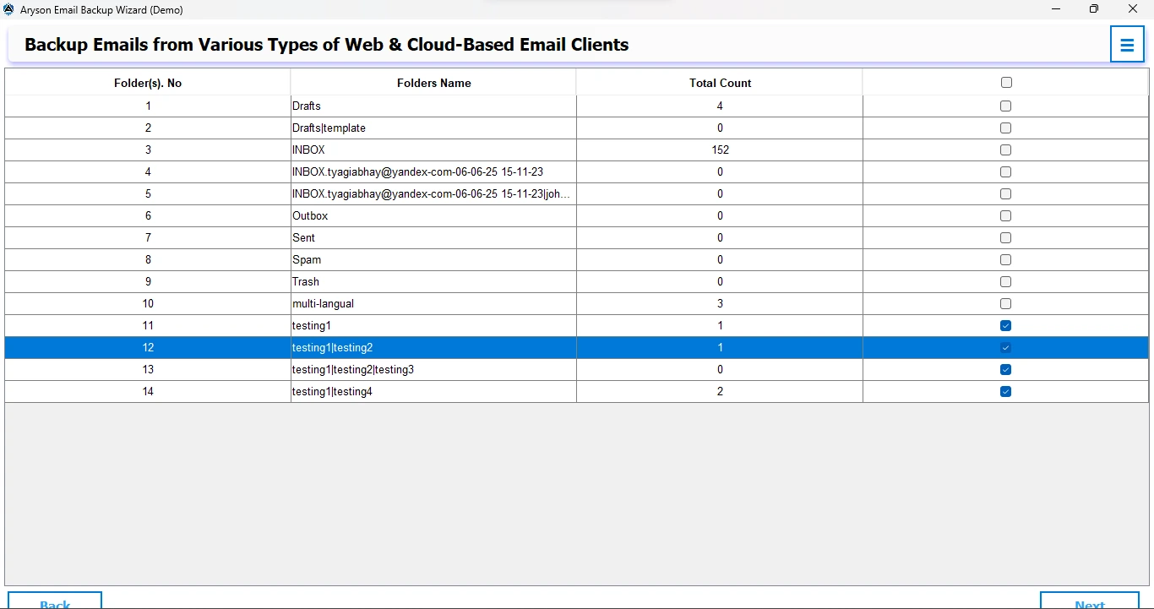This screenshot has height=609, width=1154.
Task: Open the hamburger menu icon
Action: [x=1127, y=45]
